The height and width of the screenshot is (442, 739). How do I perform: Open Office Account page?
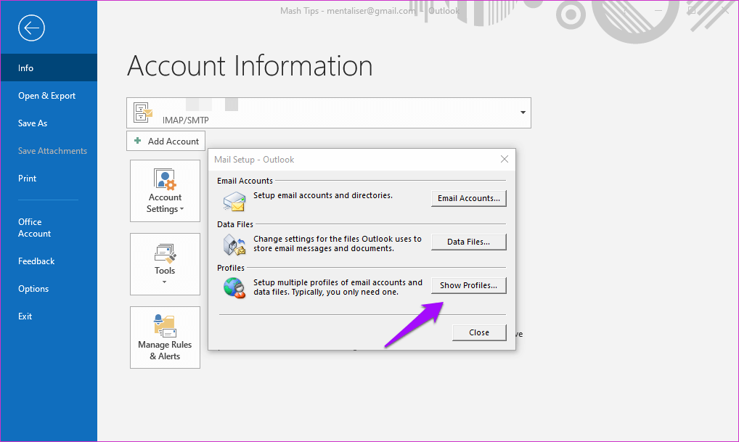(x=34, y=228)
